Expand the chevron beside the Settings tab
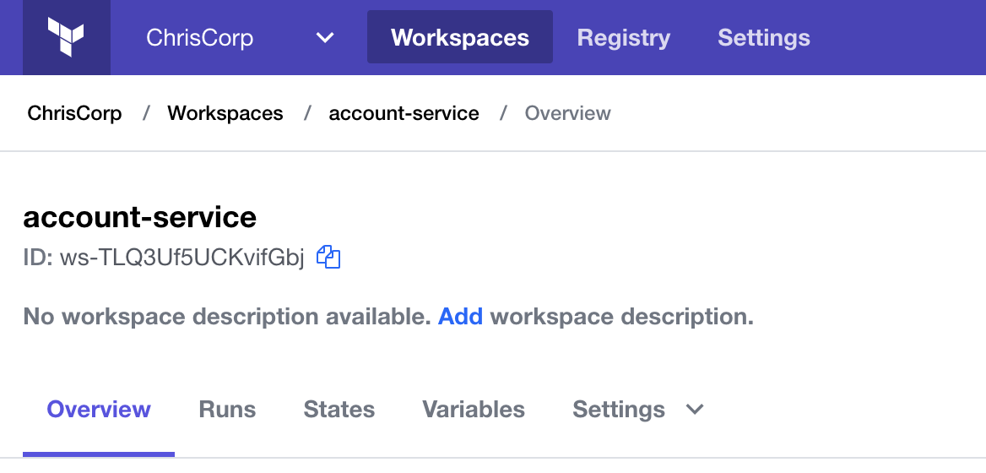The image size is (986, 473). click(x=694, y=410)
